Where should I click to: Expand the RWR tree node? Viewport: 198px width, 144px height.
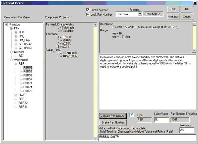(16, 95)
